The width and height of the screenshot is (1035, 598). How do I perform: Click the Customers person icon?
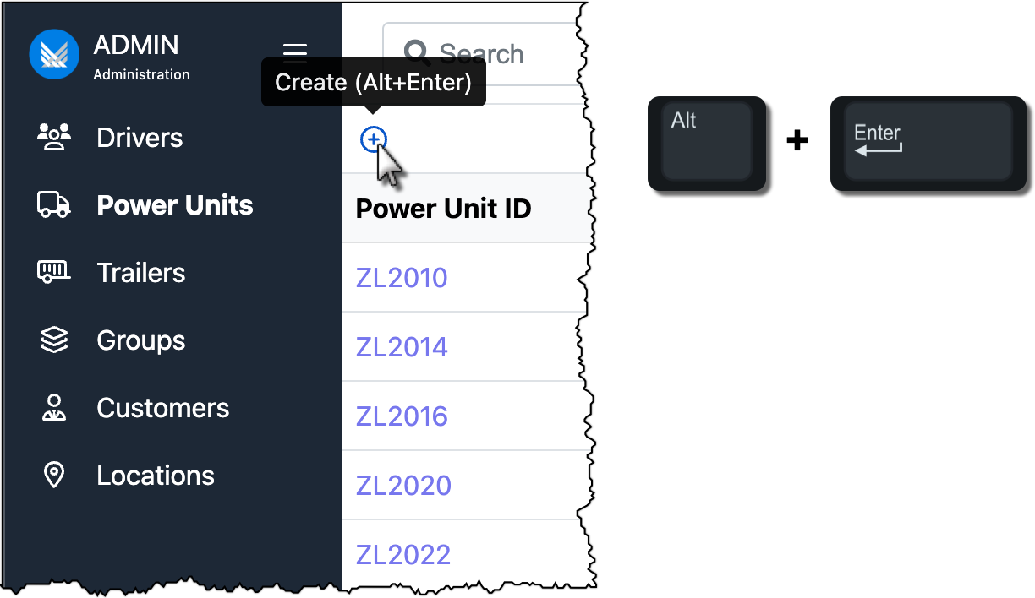click(x=54, y=407)
